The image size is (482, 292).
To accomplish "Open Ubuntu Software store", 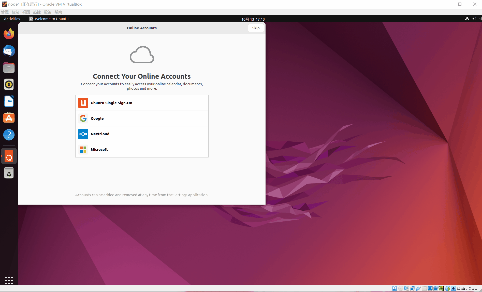I will [x=9, y=118].
